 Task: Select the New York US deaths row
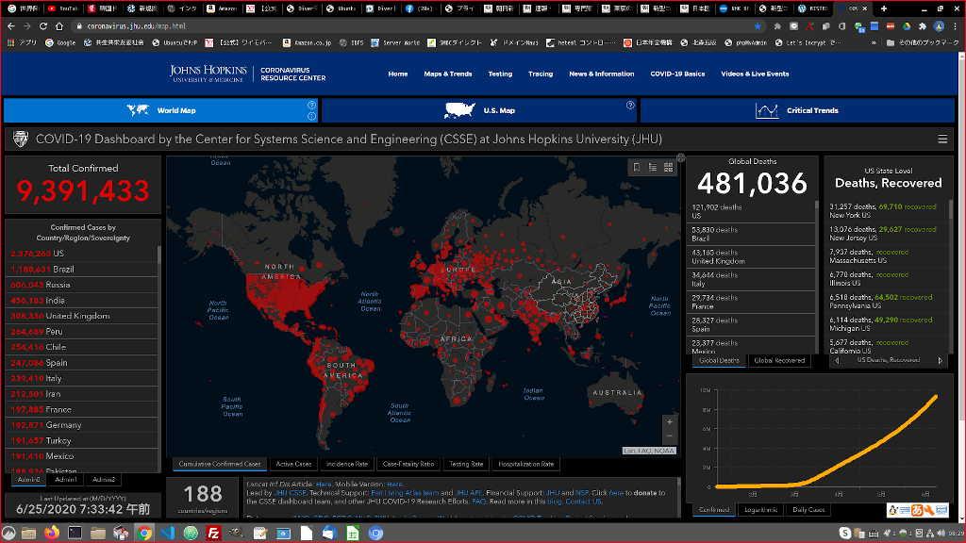point(886,210)
